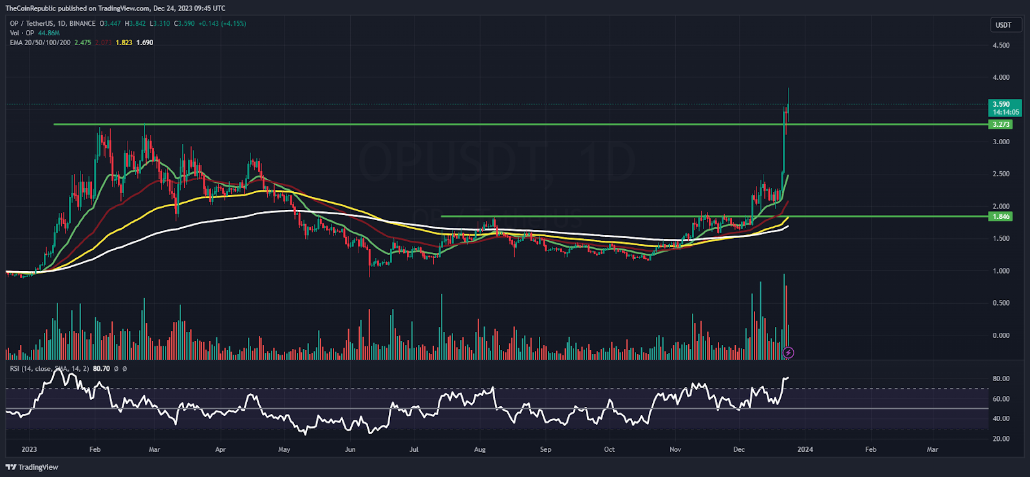
Task: Click the May label on the time axis
Action: click(x=284, y=449)
